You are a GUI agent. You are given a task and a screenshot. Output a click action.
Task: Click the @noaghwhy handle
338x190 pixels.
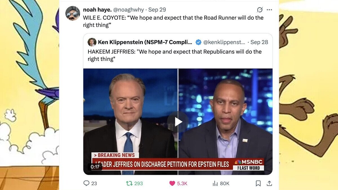128,10
